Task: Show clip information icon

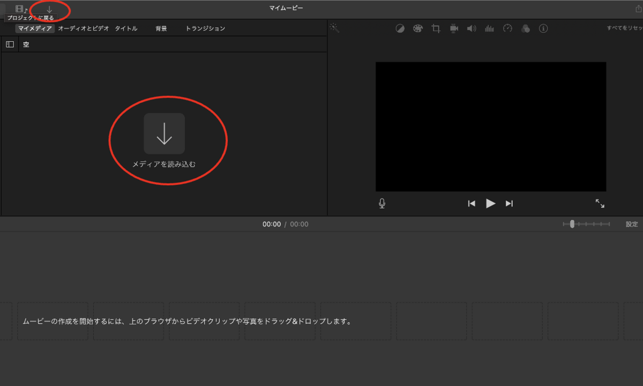Action: coord(543,28)
